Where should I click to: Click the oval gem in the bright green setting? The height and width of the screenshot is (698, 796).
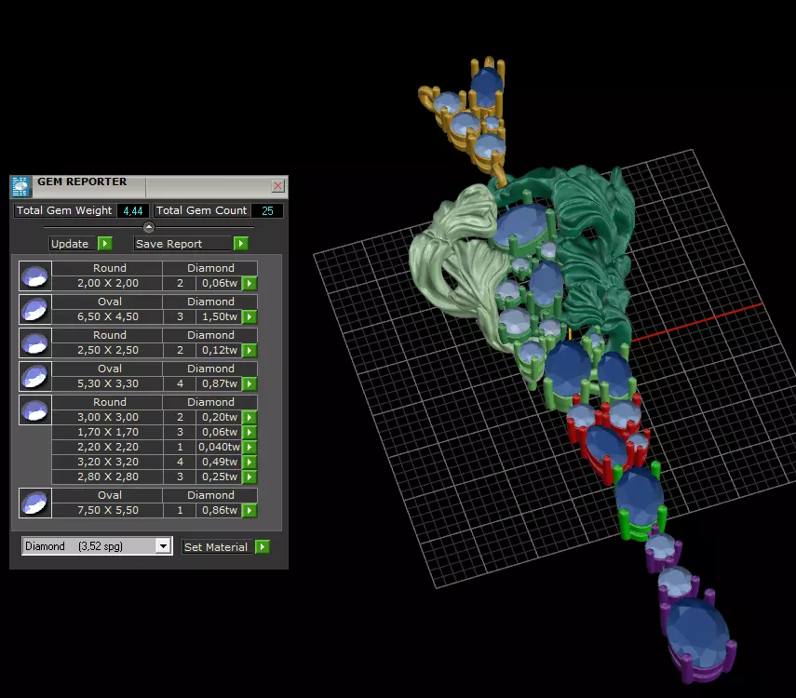(x=640, y=496)
